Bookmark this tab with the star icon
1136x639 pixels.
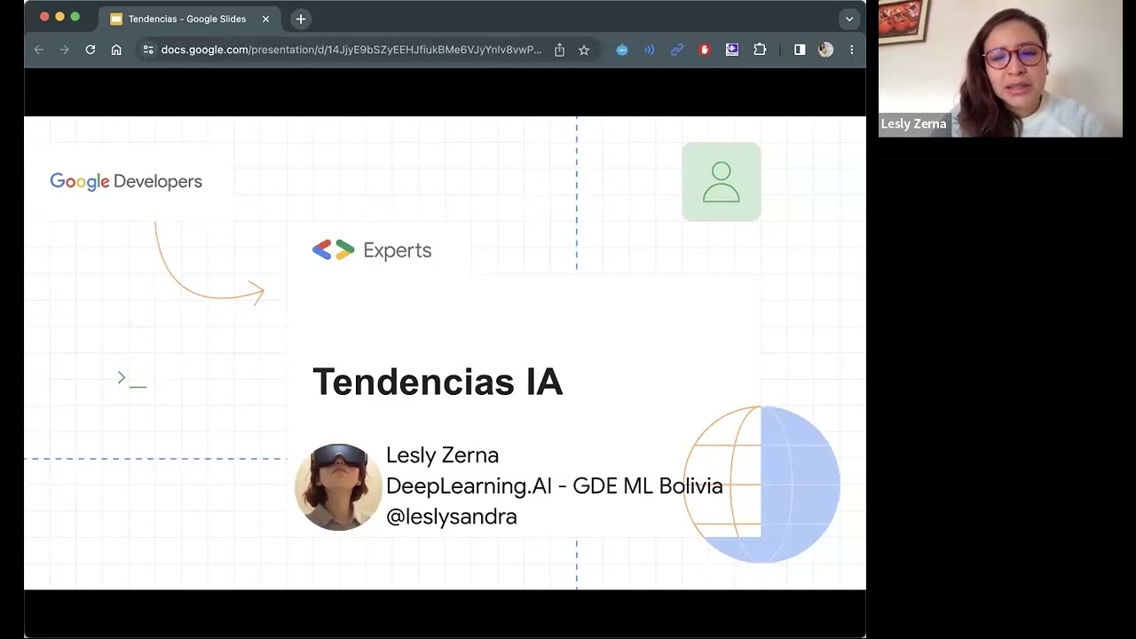(584, 50)
